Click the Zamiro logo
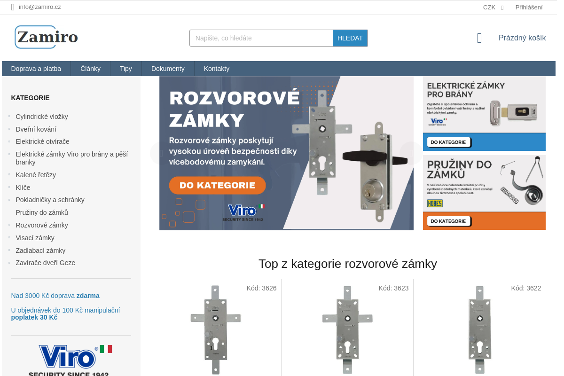Viewport: 564px width, 376px height. 46,37
